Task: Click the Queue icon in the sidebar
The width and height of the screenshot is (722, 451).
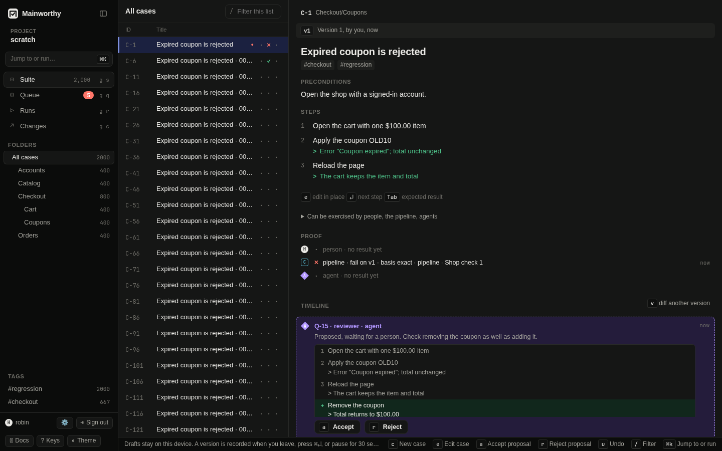Action: (x=12, y=95)
